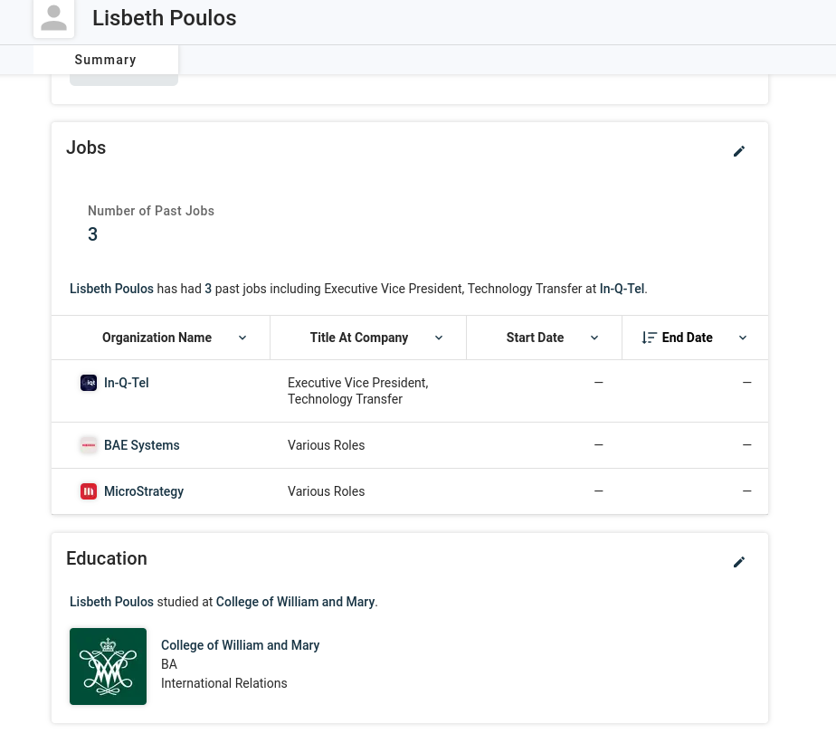Follow the MicroStrategy organization link

click(x=144, y=491)
